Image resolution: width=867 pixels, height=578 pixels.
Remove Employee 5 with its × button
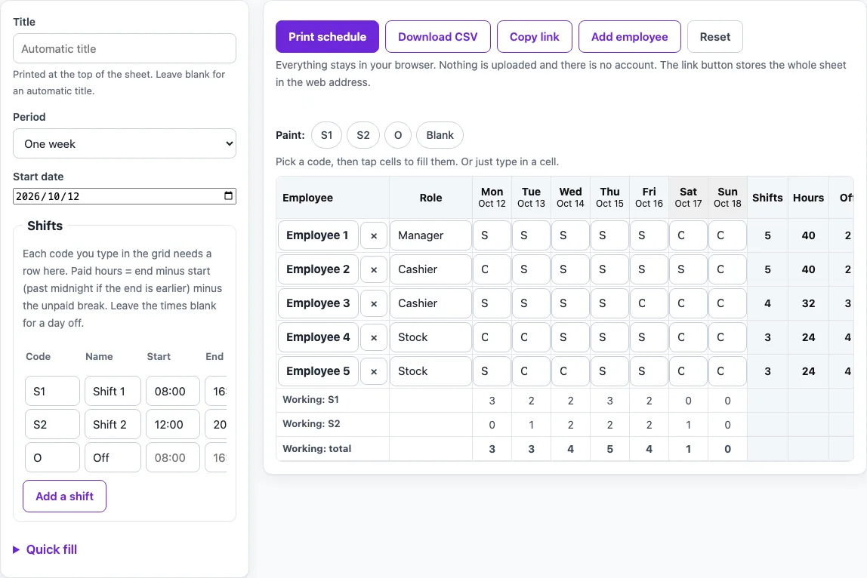pyautogui.click(x=374, y=371)
